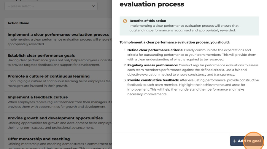
Task: Click description under 'Establish clear performance goals'
Action: (x=60, y=63)
